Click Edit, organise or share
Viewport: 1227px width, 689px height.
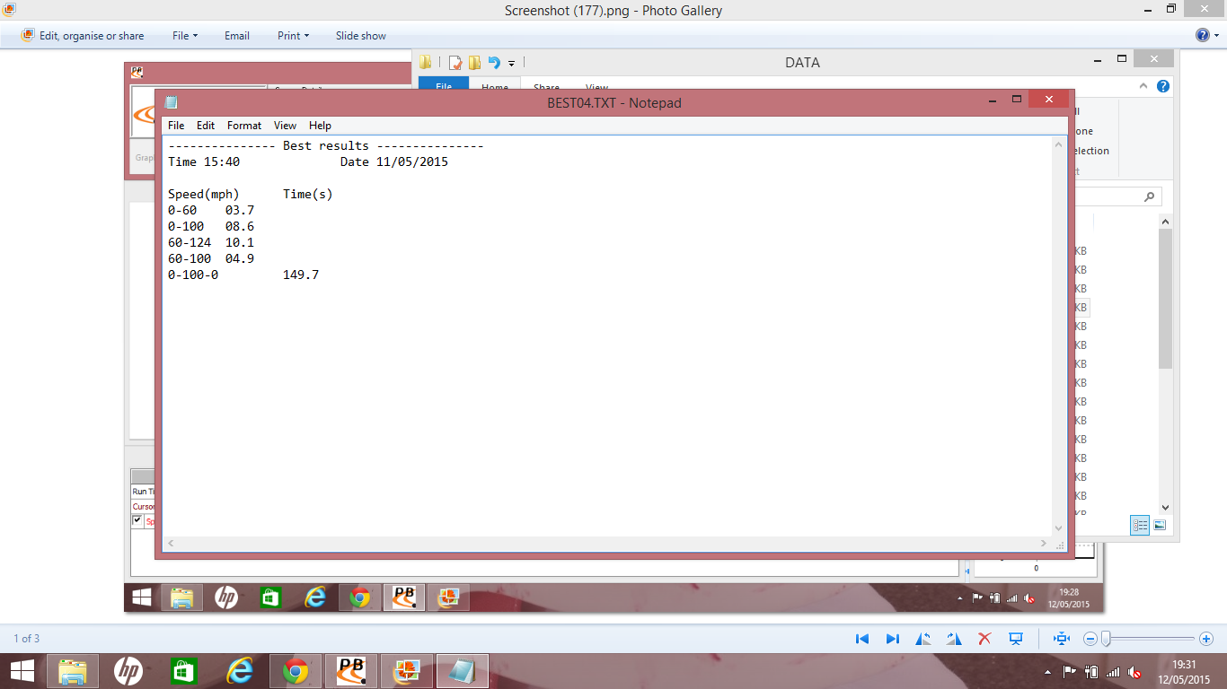point(83,36)
